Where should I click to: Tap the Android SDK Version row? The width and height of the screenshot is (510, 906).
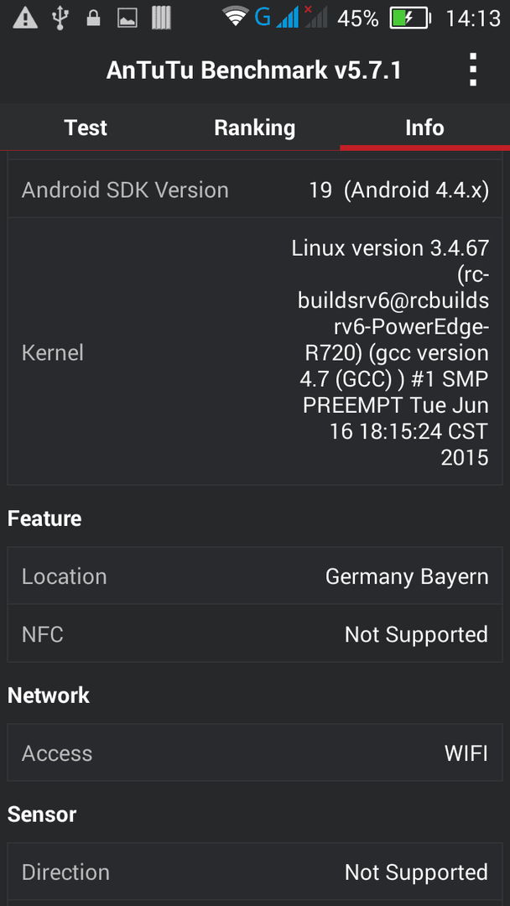255,190
